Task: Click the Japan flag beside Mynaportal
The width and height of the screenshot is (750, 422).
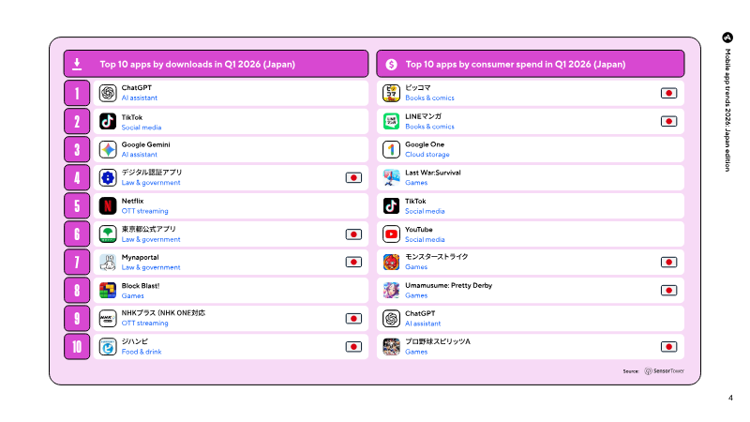Action: tap(353, 263)
